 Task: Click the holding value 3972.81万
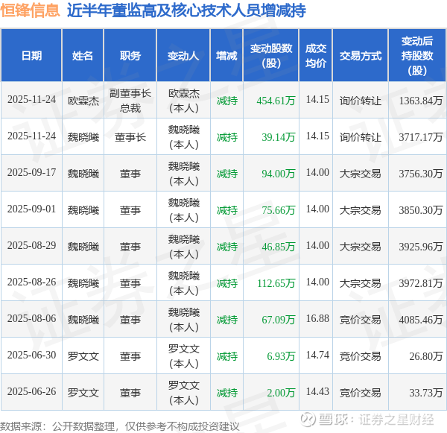pyautogui.click(x=421, y=283)
